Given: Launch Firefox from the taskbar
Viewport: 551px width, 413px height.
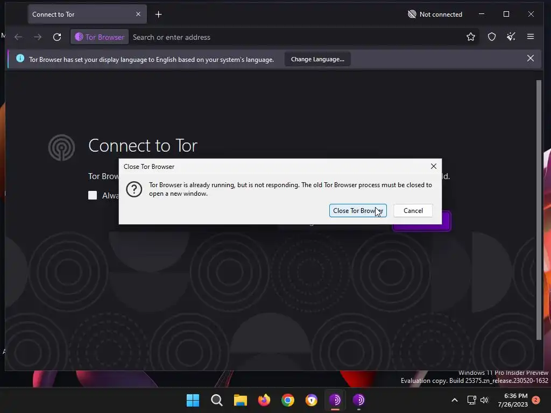Looking at the screenshot, I should tap(264, 400).
